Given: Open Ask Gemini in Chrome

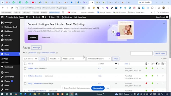Looking at the screenshot, I should [x=145, y=2].
